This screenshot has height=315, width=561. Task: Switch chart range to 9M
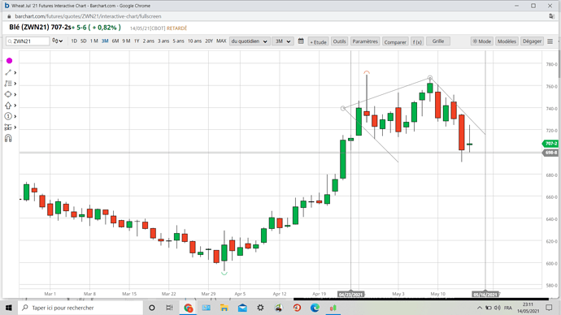(126, 41)
